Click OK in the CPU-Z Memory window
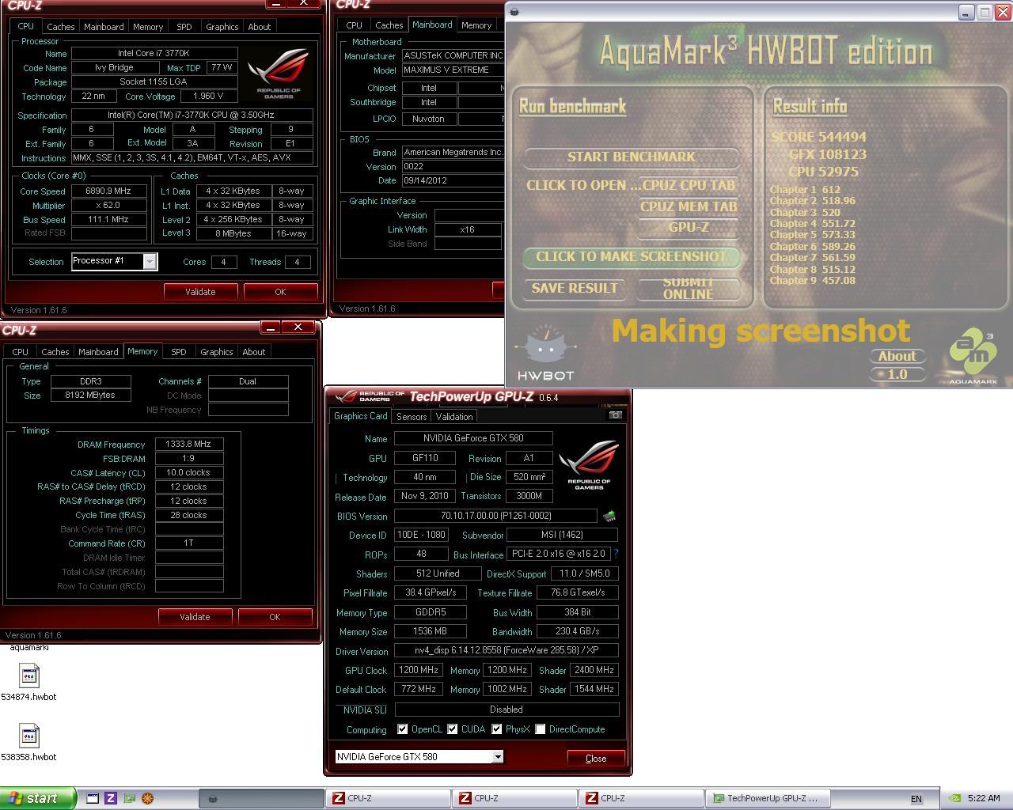Screen dimensions: 1013x810 click(x=275, y=617)
